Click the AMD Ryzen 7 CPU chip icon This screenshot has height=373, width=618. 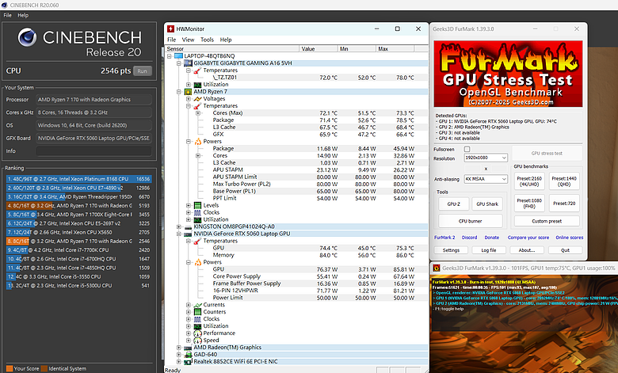189,91
